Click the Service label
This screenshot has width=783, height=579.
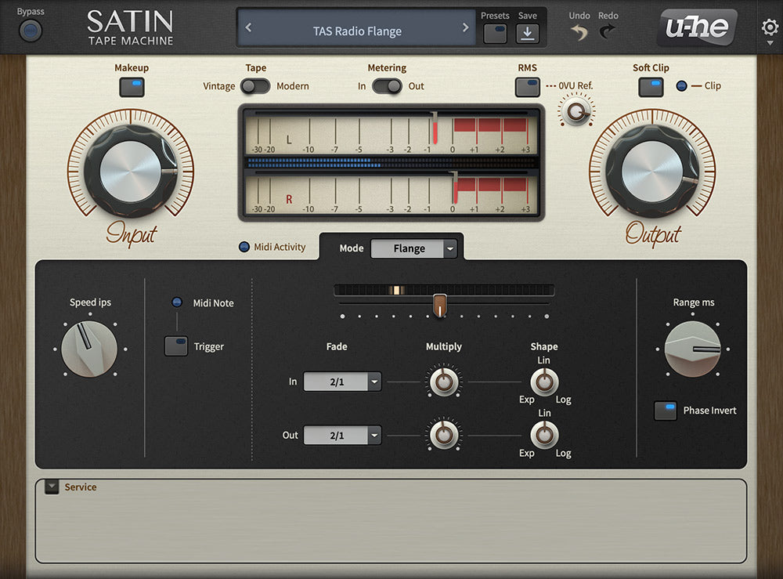[81, 487]
